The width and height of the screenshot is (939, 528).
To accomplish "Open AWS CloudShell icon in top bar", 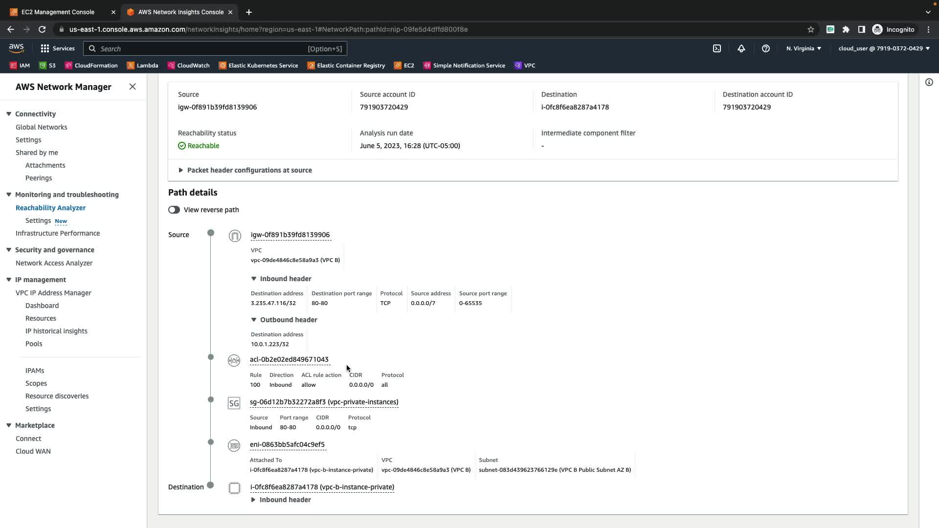I will pos(716,48).
